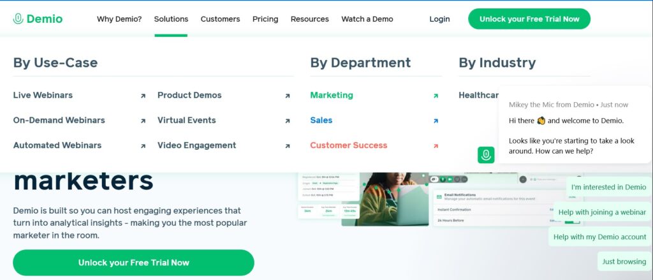Screen dimensions: 653x280
Task: Click the arrow icon beside Automated Webinars
Action: pos(143,146)
